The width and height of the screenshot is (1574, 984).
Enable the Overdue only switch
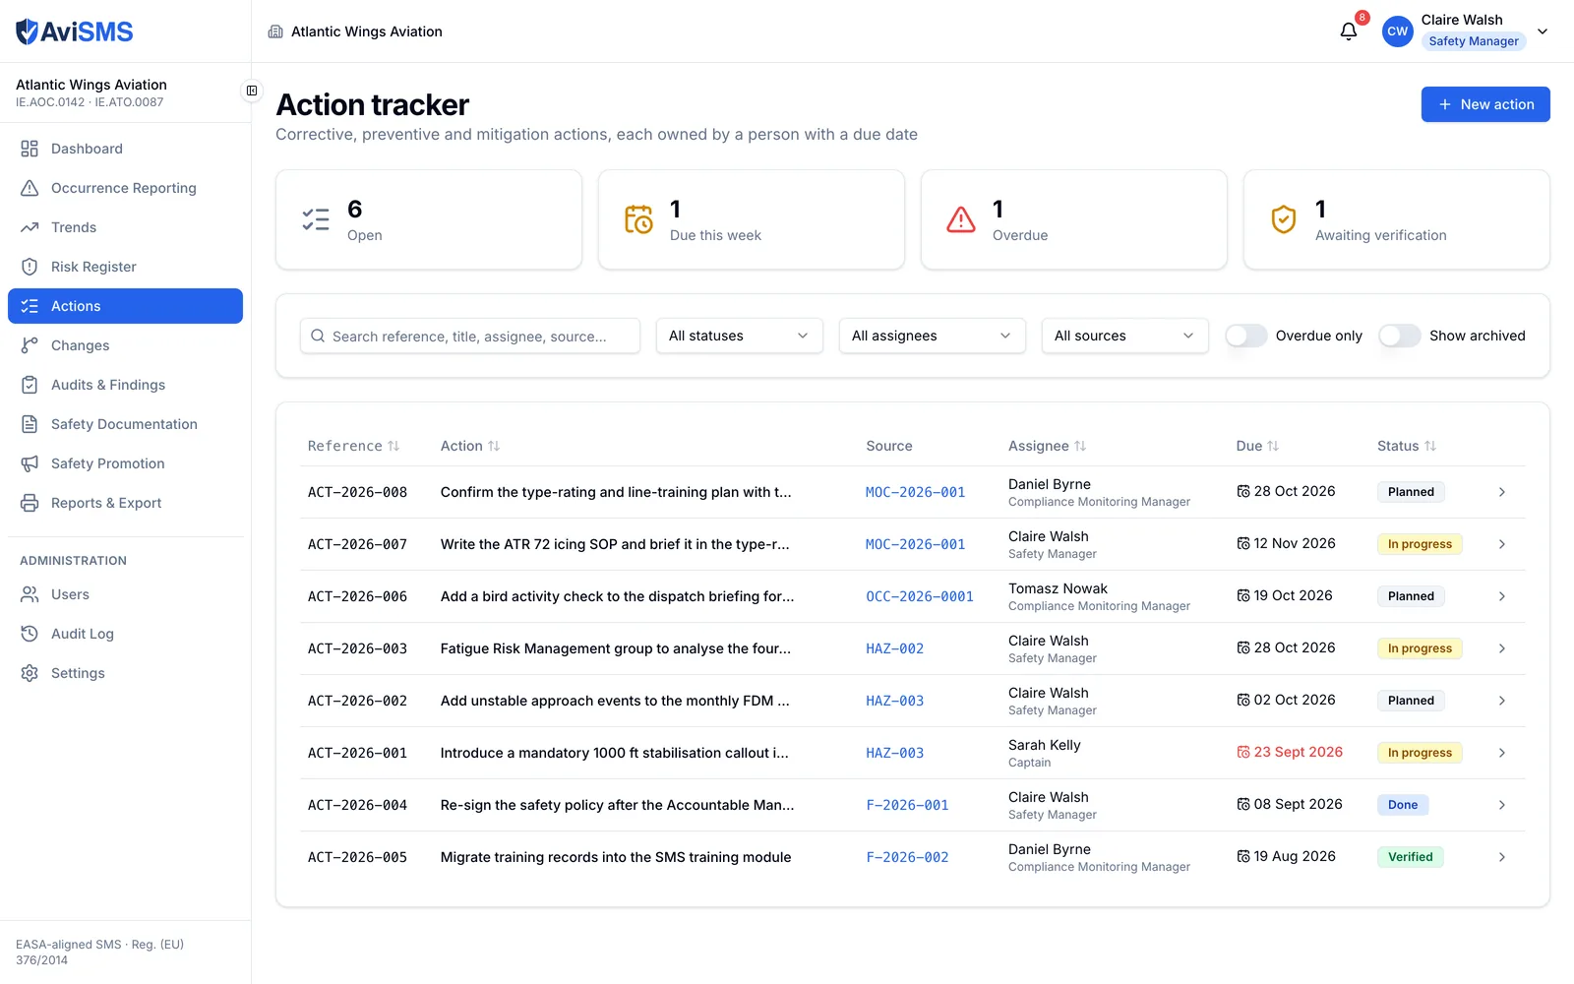1246,336
